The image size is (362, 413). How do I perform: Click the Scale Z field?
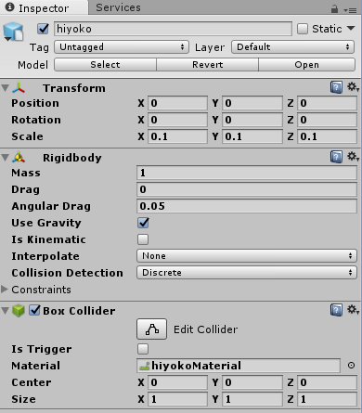(x=327, y=136)
